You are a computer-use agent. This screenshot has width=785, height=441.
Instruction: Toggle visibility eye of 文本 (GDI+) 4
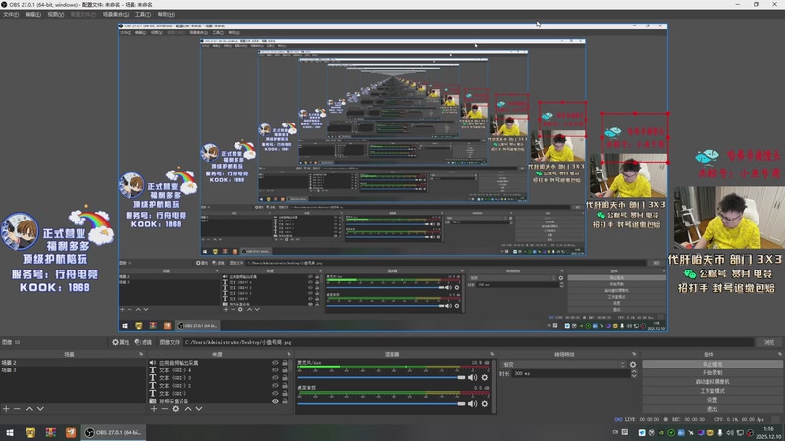(275, 370)
